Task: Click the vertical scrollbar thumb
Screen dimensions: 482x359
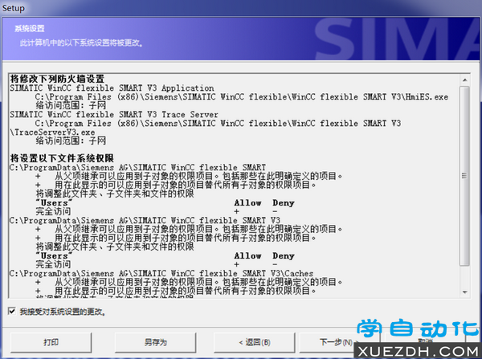Action: pyautogui.click(x=464, y=176)
